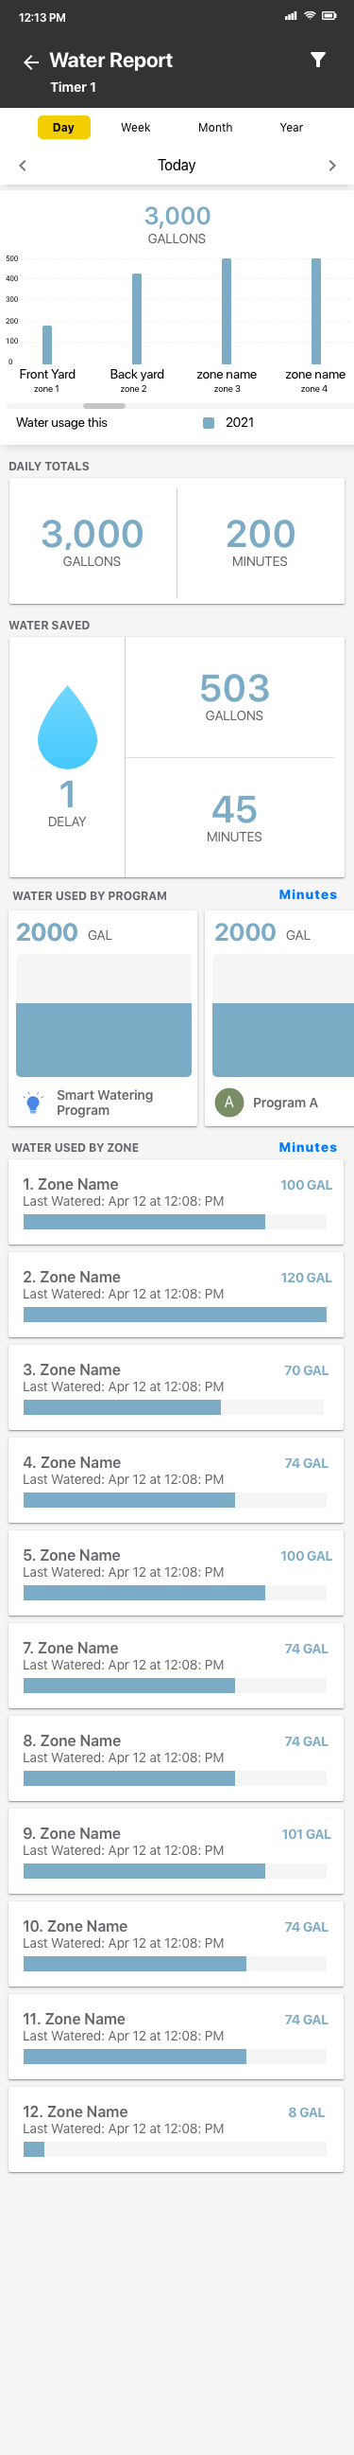Switch to the Week tab
The image size is (354, 2455).
pos(135,128)
